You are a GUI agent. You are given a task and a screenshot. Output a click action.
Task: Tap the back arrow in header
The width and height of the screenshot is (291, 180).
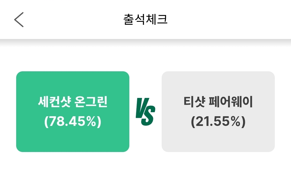19,20
